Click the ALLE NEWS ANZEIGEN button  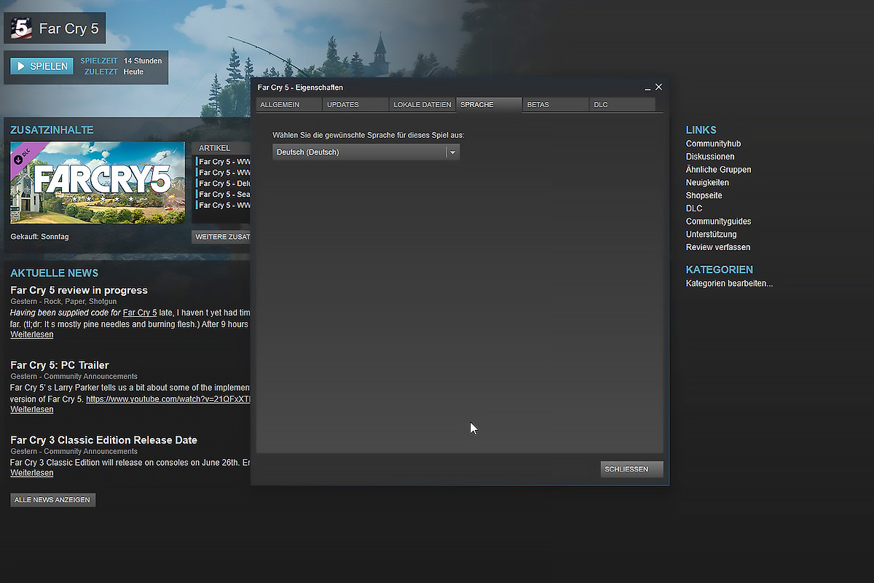[x=52, y=500]
